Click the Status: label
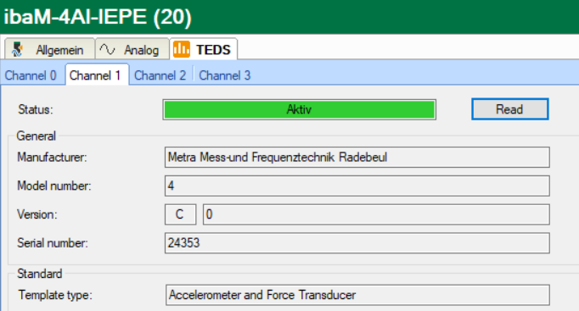This screenshot has height=311, width=579. [36, 109]
